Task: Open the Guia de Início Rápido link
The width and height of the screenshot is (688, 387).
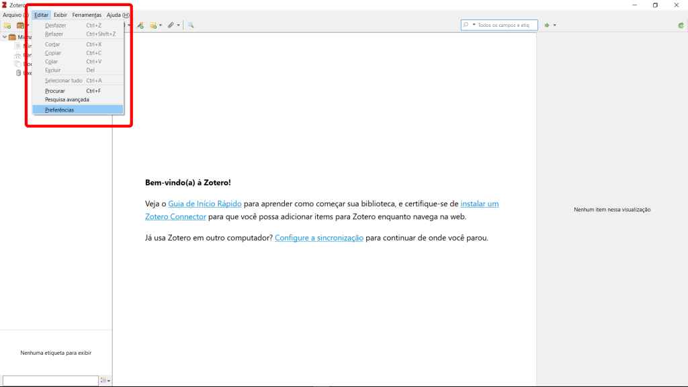Action: (204, 204)
